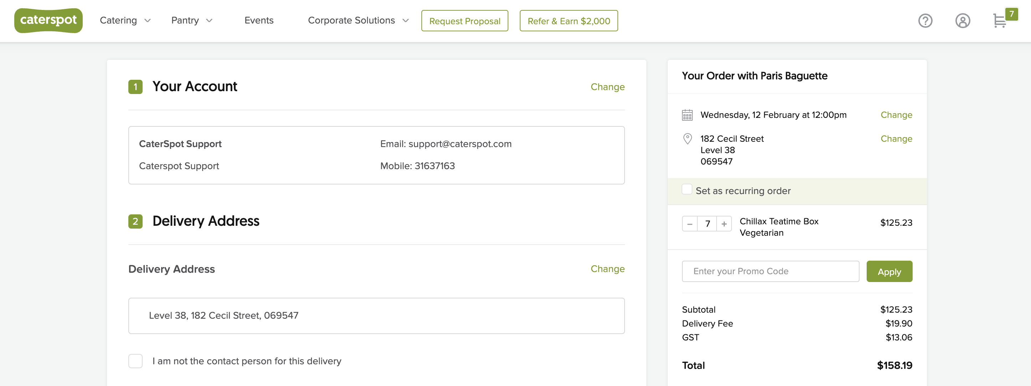1031x386 pixels.
Task: Change the Your Account details
Action: click(x=607, y=87)
